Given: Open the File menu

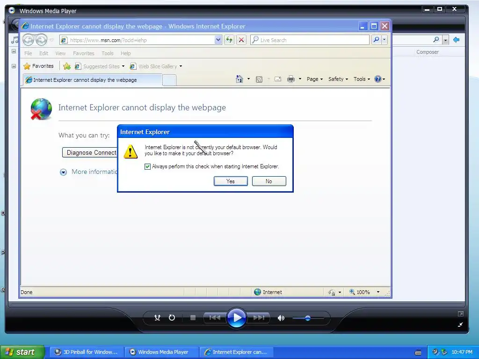Looking at the screenshot, I should (28, 53).
